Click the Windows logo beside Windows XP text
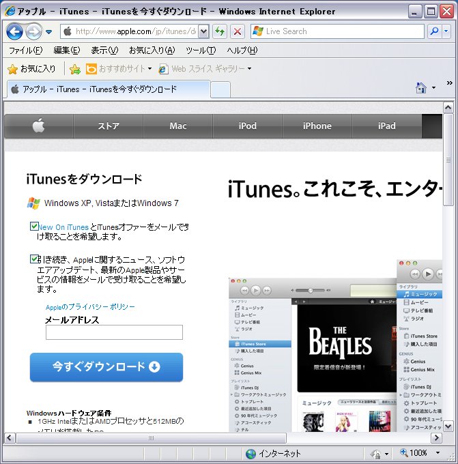 coord(33,203)
